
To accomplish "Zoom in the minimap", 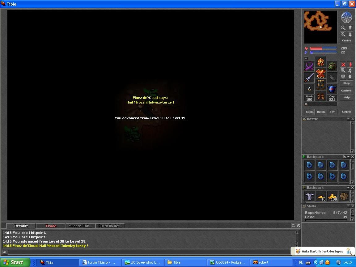I will pyautogui.click(x=343, y=34).
